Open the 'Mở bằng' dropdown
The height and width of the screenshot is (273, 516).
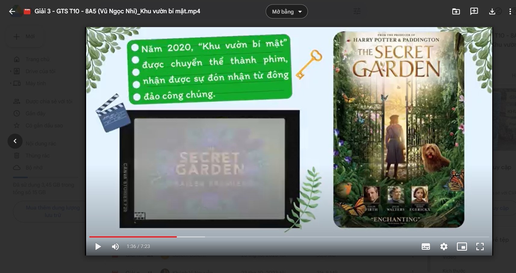click(x=287, y=11)
